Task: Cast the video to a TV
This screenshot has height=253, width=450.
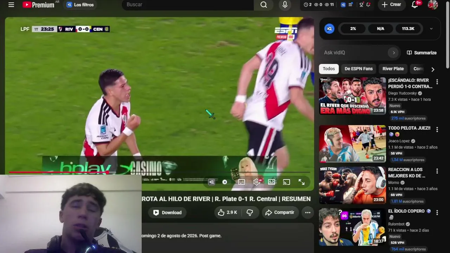Action: [287, 182]
